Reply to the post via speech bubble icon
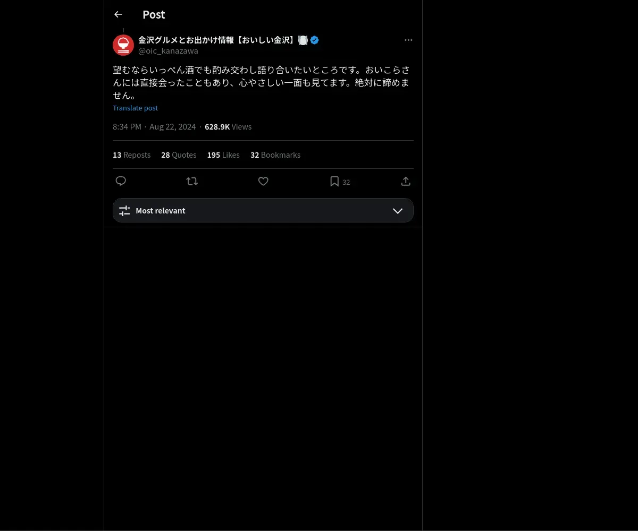638x531 pixels. point(121,181)
